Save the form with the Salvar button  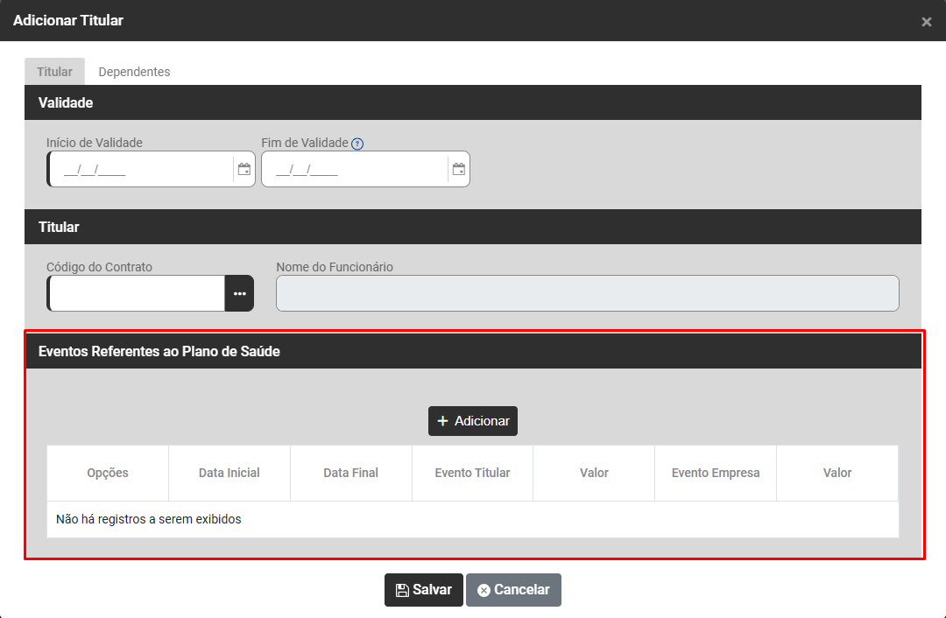coord(424,590)
